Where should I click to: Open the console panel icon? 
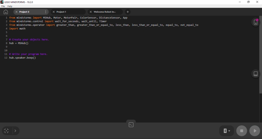pos(131,125)
